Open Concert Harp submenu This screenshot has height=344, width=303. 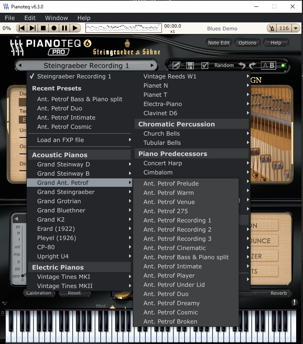tap(192, 163)
